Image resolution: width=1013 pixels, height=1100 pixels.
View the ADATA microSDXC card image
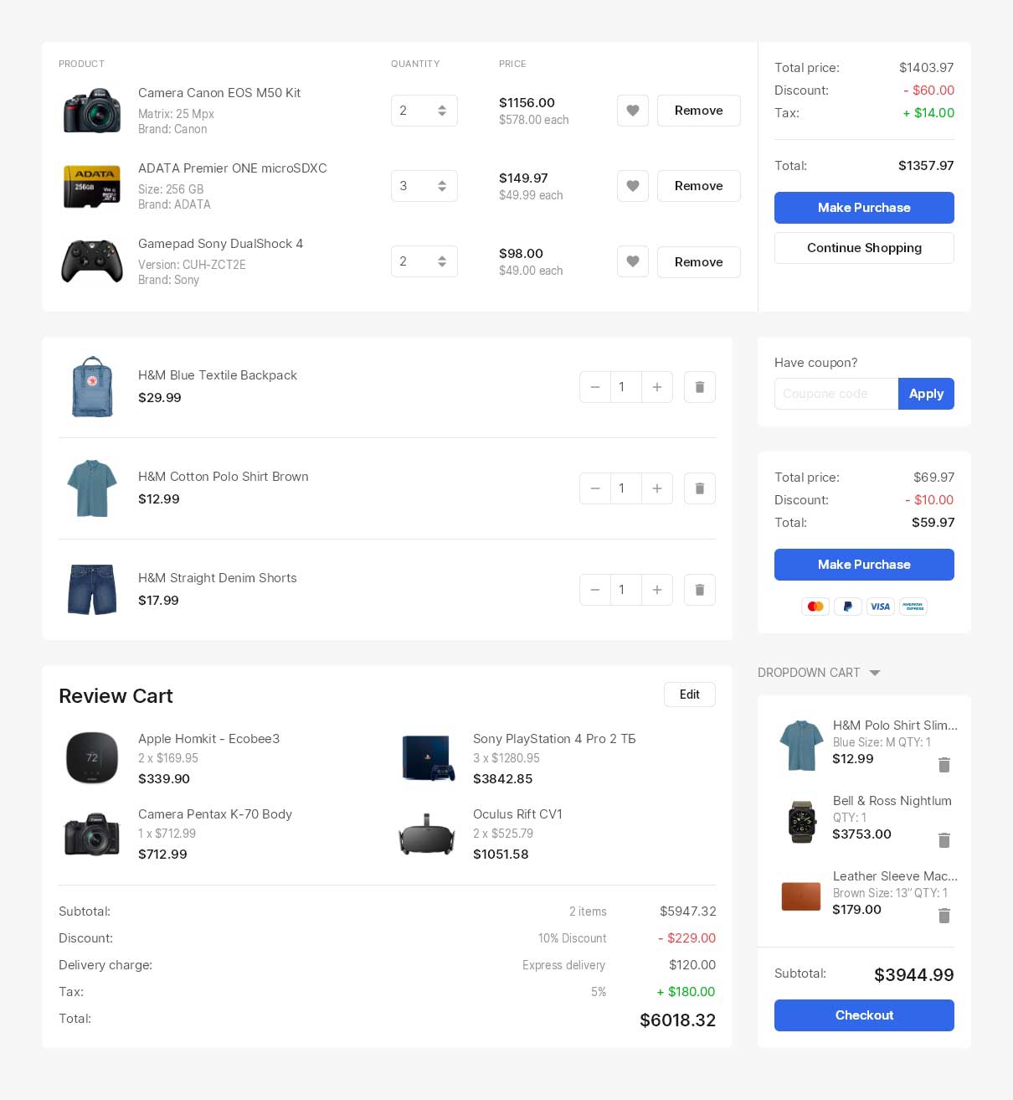[x=92, y=186]
